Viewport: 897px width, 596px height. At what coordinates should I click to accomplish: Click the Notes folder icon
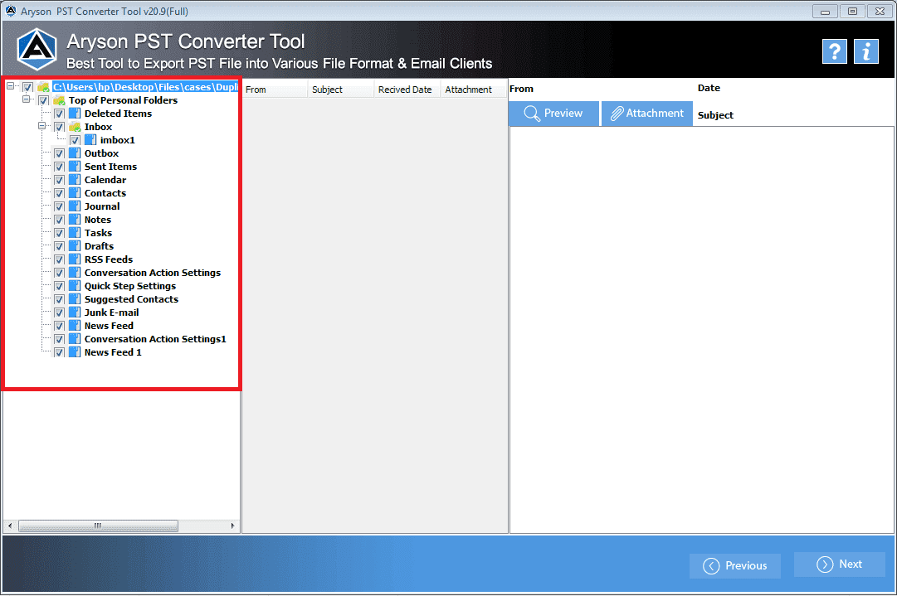pyautogui.click(x=75, y=219)
